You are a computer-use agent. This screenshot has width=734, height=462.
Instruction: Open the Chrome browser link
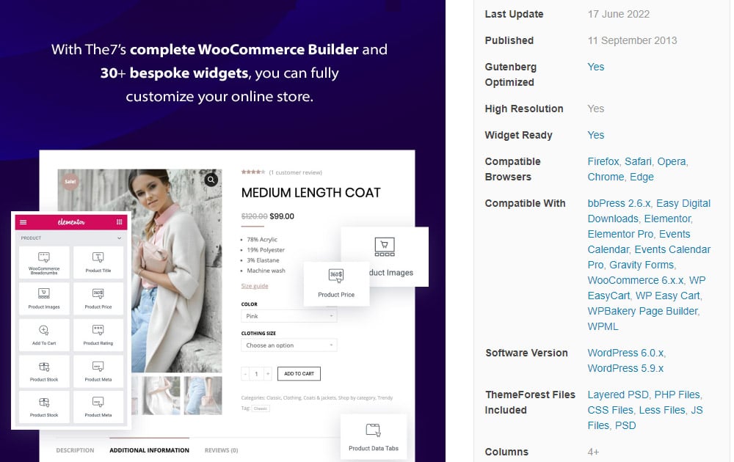(606, 177)
